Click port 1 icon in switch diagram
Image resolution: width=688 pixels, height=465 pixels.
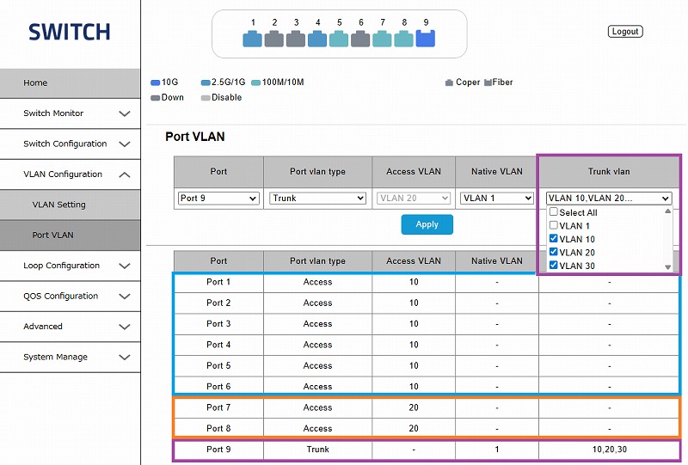[x=252, y=39]
